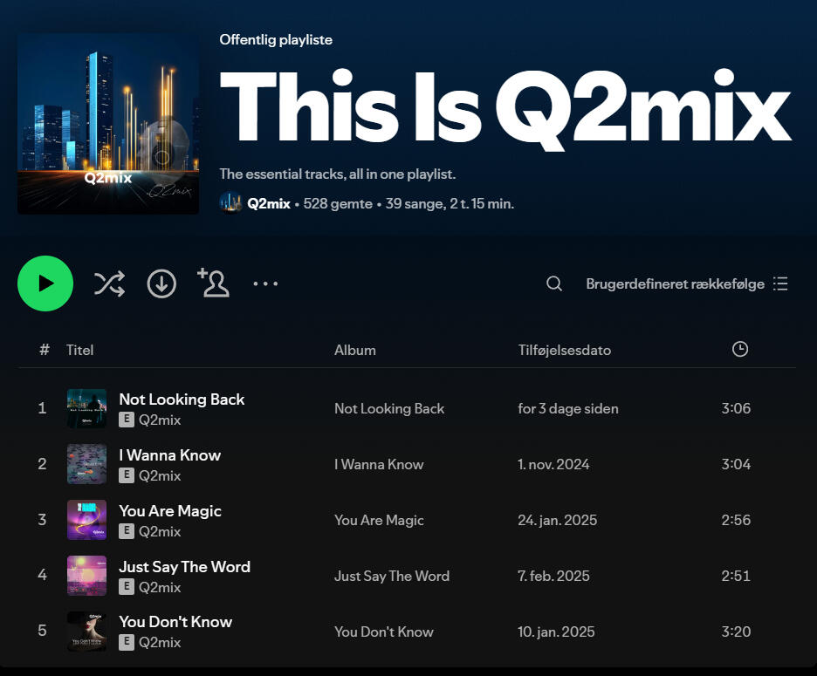Sort by the Album column header
The width and height of the screenshot is (817, 676).
point(354,350)
